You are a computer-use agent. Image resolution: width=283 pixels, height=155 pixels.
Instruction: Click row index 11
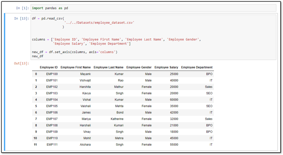point(35,145)
